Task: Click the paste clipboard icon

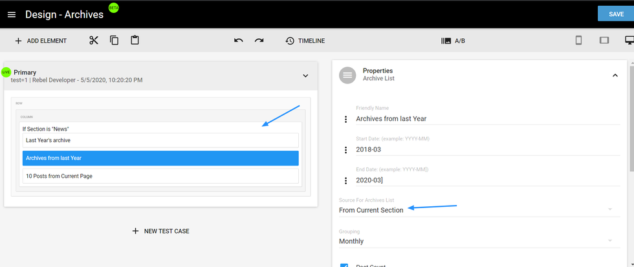Action: (135, 41)
